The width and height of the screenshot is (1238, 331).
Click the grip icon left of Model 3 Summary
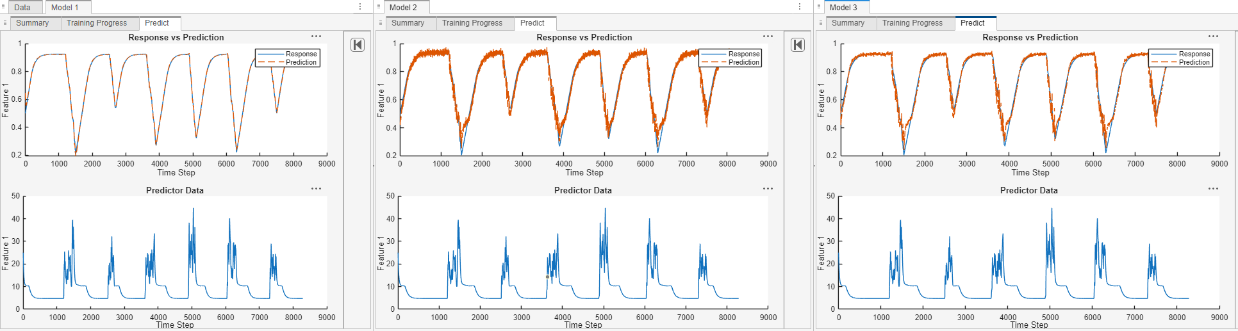(x=820, y=23)
